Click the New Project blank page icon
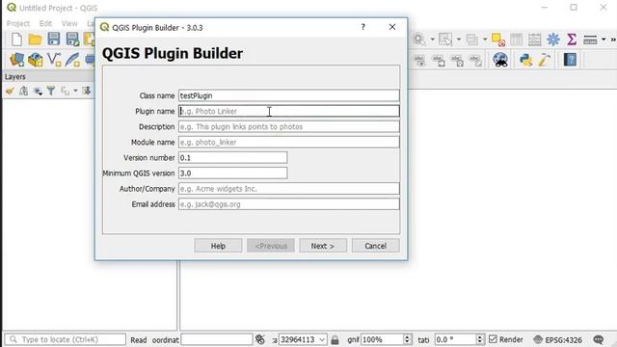Screen dimensions: 617x347 [16, 40]
